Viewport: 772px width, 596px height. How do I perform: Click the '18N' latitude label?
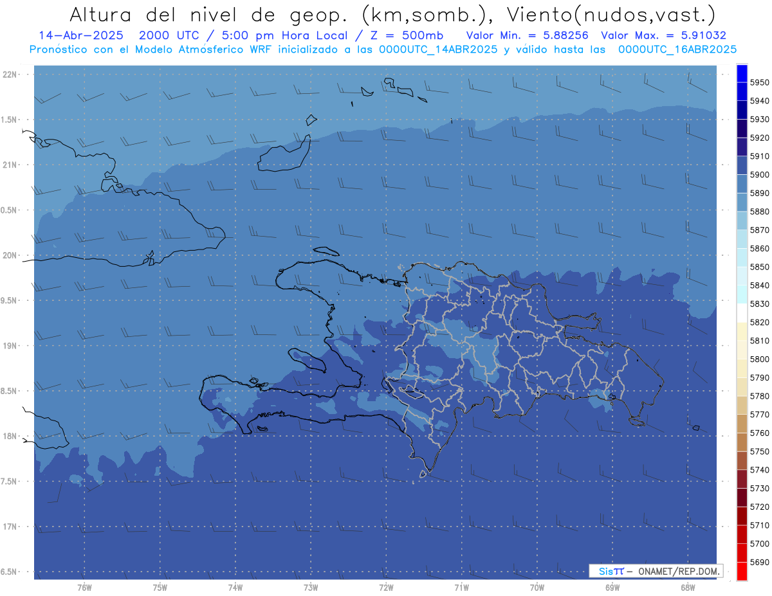pyautogui.click(x=10, y=437)
